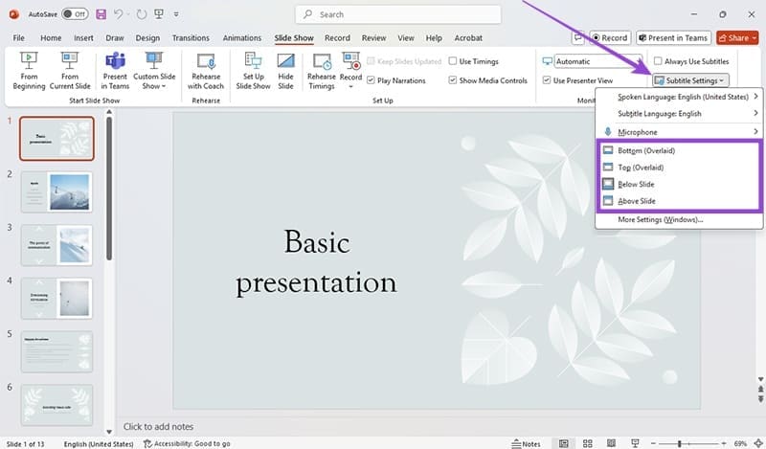Enable Always Use Subtitles checkbox
This screenshot has height=449, width=766.
tap(658, 61)
